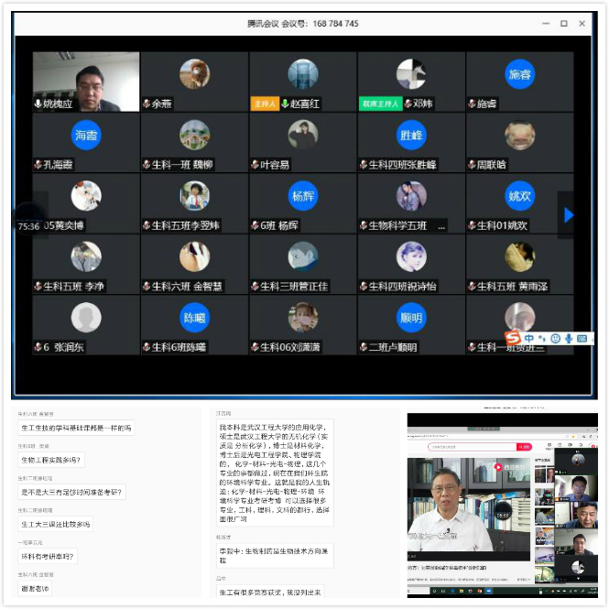Click the blue 胜峰 avatar
Viewport: 609px width, 609px height.
[x=411, y=135]
